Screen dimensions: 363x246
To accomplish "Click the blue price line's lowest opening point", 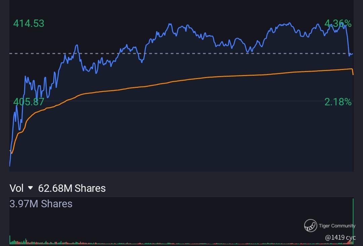I will click(10, 165).
